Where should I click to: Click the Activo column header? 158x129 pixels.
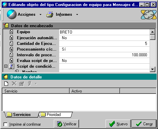click(x=95, y=91)
